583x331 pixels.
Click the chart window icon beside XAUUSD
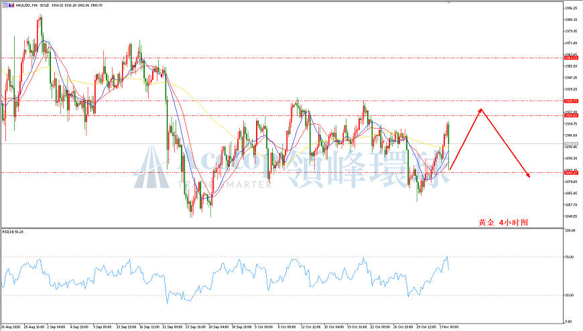(5, 5)
